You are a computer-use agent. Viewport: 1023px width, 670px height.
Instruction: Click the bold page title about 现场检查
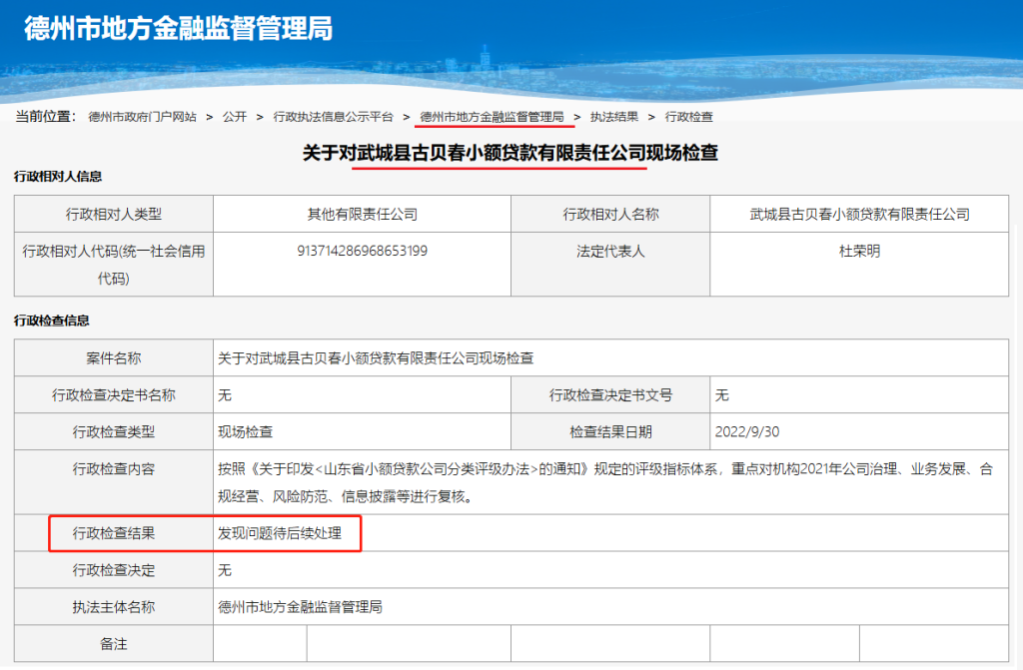pos(511,153)
